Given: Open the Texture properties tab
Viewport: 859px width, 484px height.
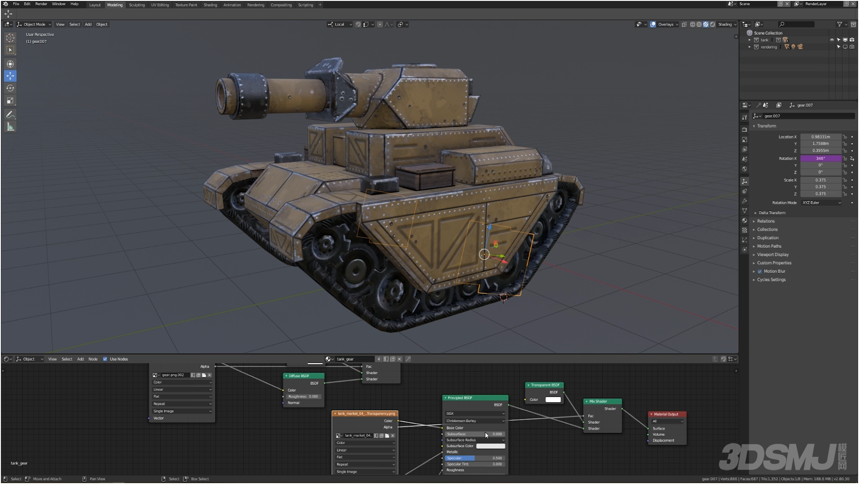Looking at the screenshot, I should click(744, 230).
